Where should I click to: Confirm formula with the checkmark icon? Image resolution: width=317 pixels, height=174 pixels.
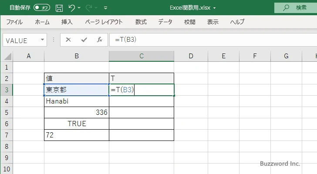click(x=84, y=40)
